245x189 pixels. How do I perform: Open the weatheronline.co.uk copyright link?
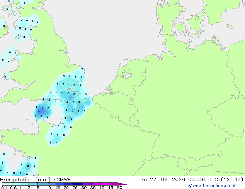click(x=213, y=186)
